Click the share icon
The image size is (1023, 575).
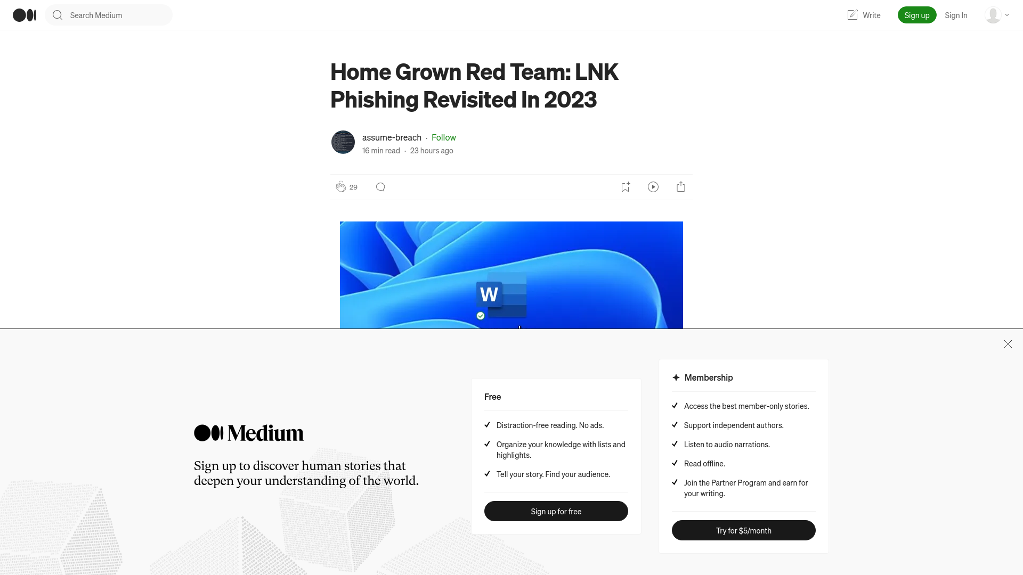[x=681, y=186]
